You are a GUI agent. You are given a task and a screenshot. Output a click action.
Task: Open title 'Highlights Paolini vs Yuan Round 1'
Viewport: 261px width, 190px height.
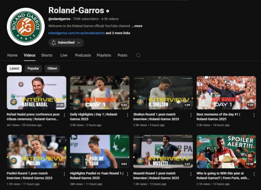[x=97, y=175]
